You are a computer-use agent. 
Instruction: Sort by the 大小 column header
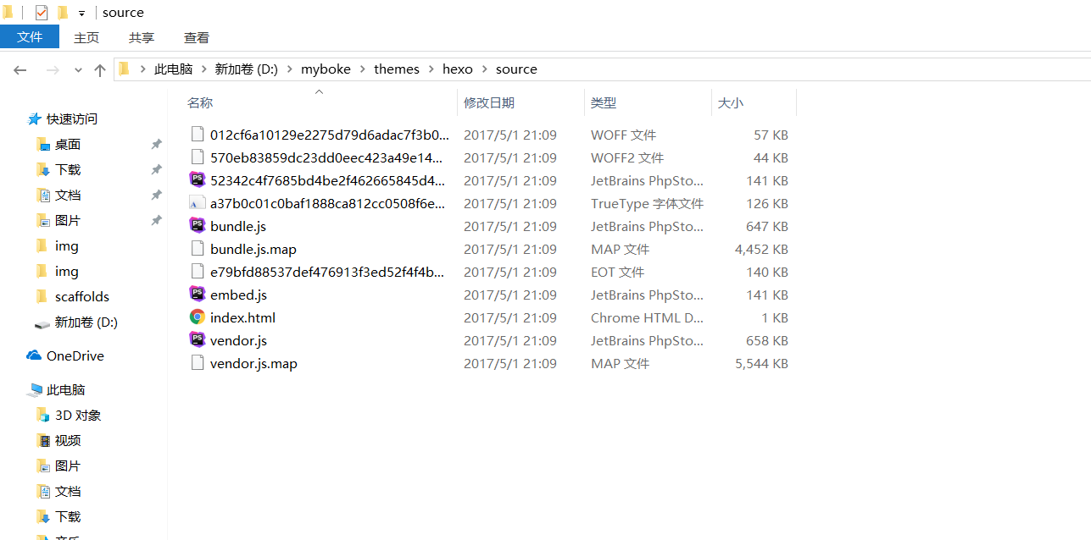coord(731,102)
